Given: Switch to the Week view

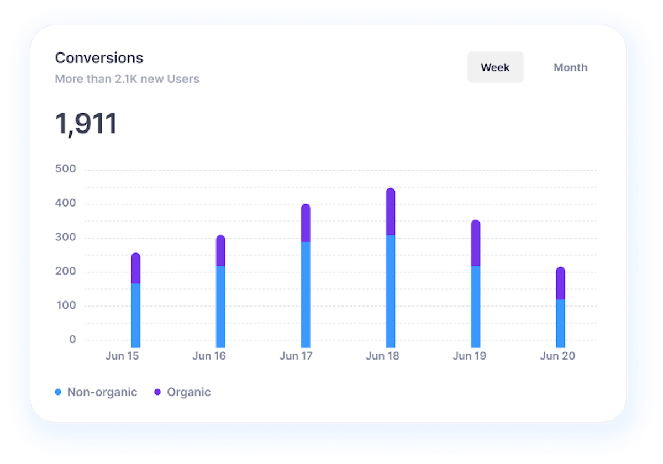Looking at the screenshot, I should click(x=495, y=67).
